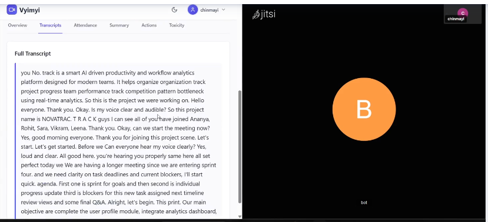
Task: Toggle dark mode with the moon icon
Action: (x=174, y=9)
